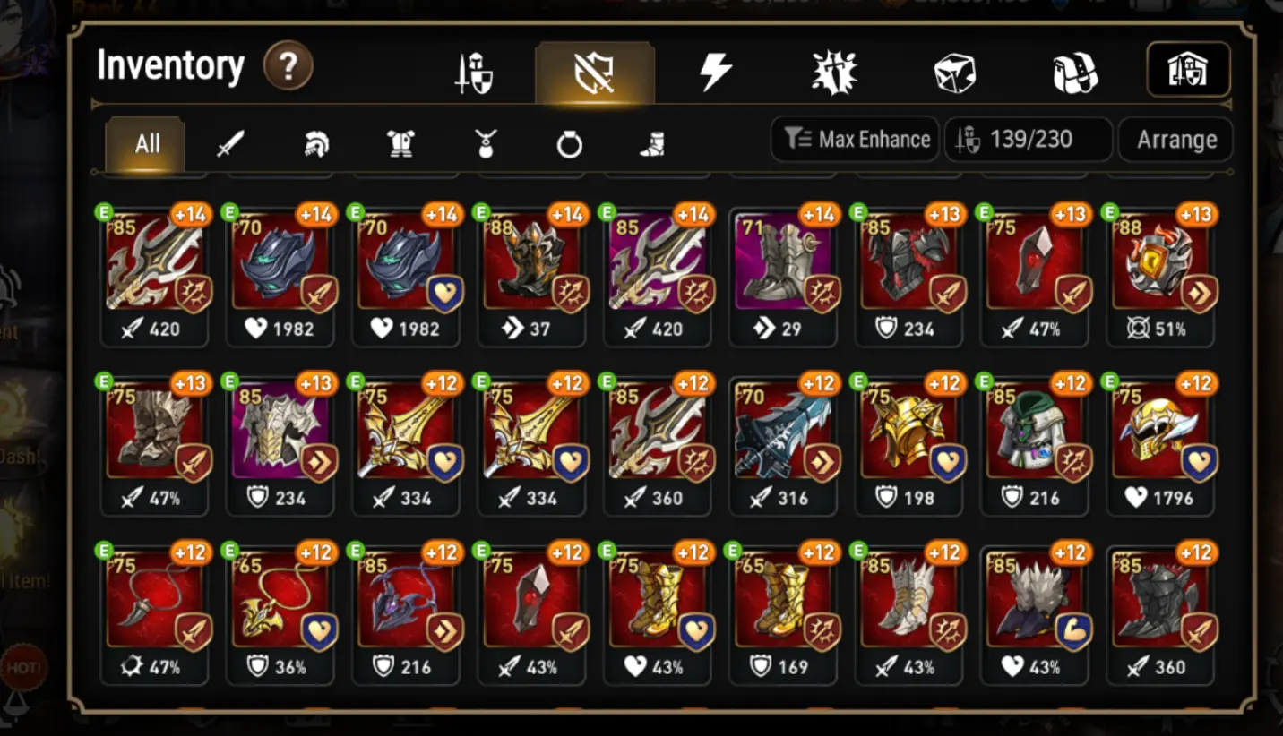1283x736 pixels.
Task: Filter by helmet icon
Action: pyautogui.click(x=316, y=143)
